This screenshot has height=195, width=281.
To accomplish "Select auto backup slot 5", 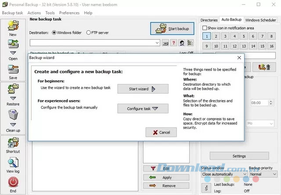I will pyautogui.click(x=244, y=36).
